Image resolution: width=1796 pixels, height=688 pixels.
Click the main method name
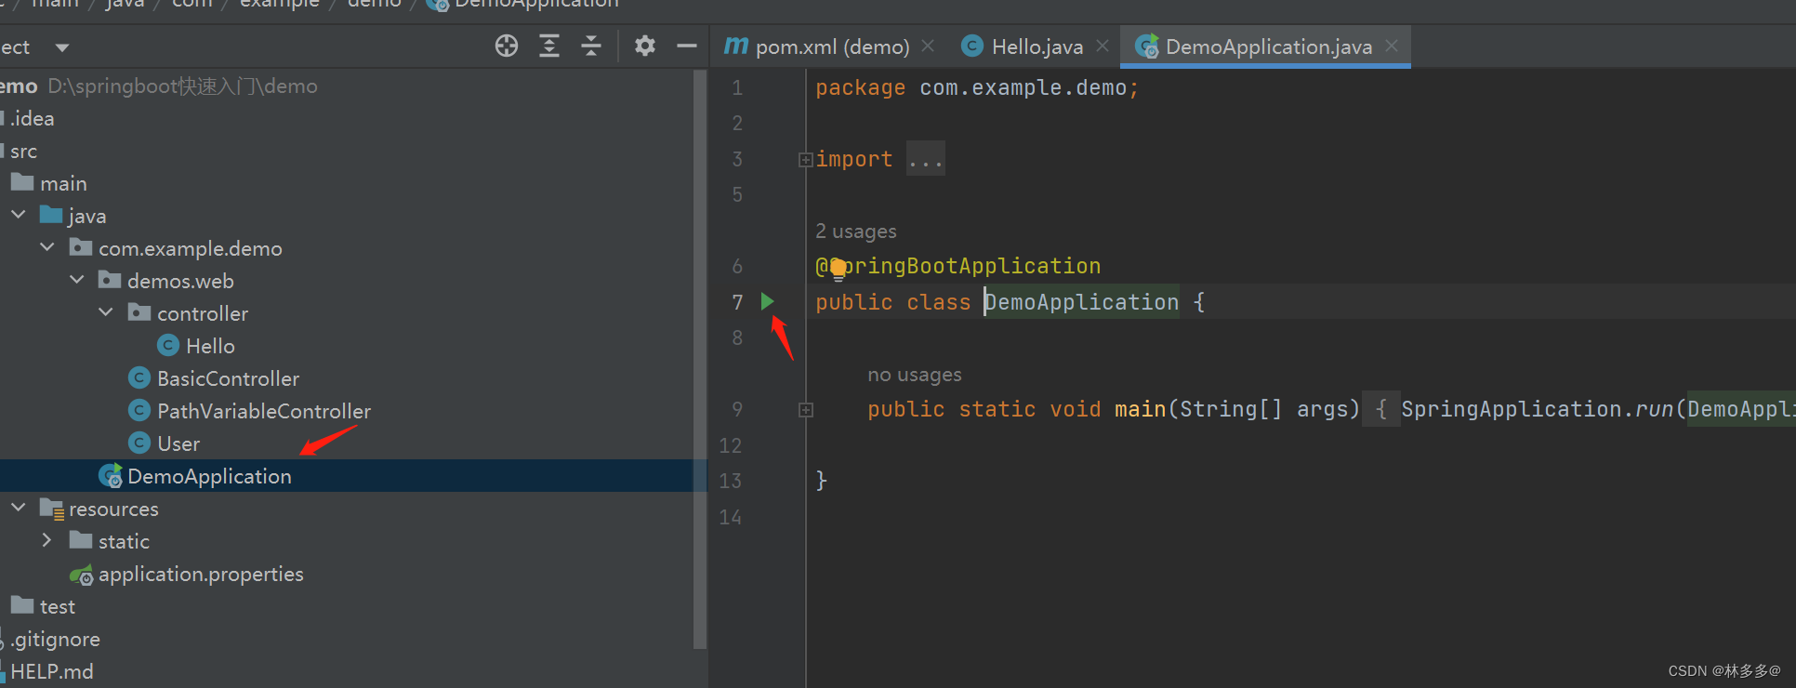(x=1141, y=409)
